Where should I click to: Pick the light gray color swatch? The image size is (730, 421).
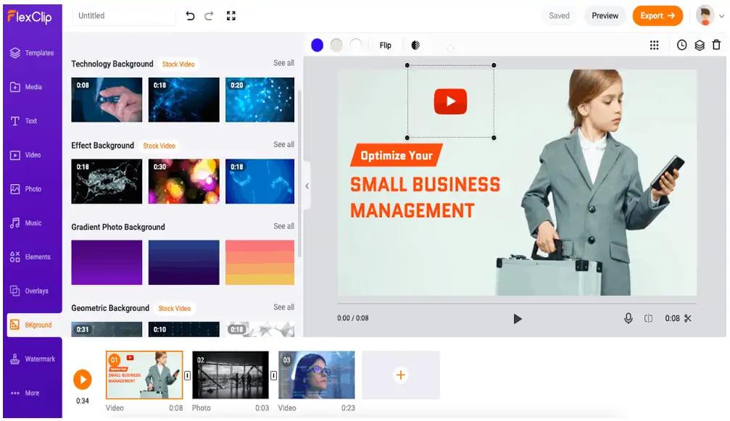336,45
